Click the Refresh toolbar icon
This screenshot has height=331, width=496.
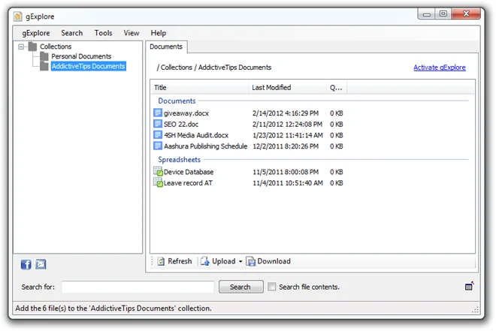(161, 261)
